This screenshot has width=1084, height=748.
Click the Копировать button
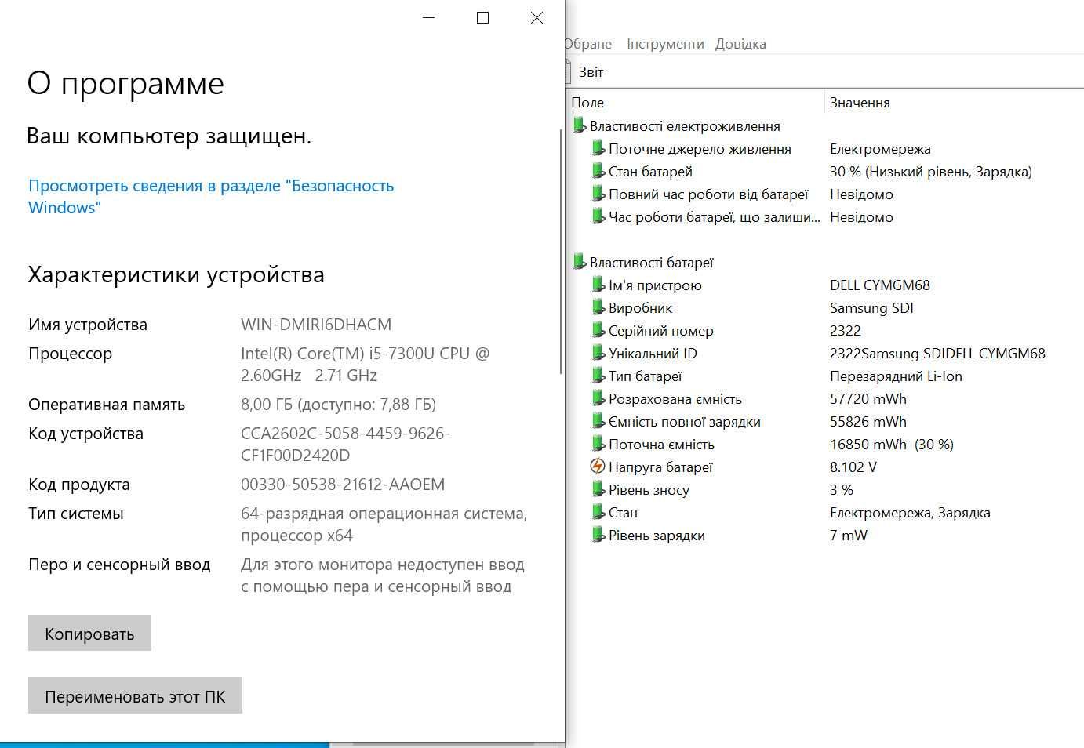pyautogui.click(x=89, y=633)
